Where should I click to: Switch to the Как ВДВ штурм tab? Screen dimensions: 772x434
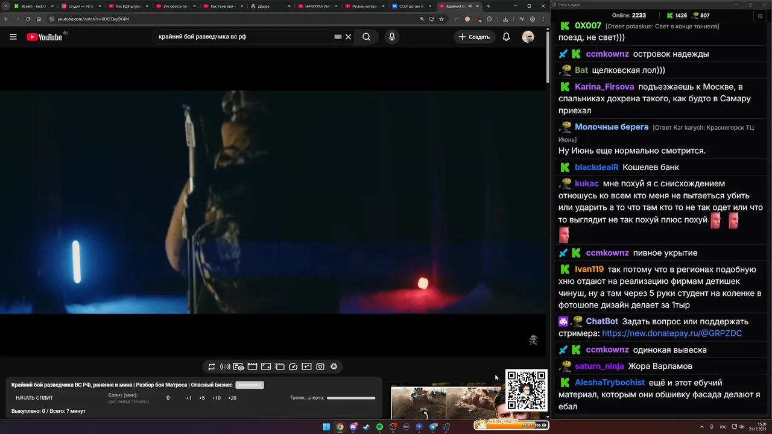(129, 6)
